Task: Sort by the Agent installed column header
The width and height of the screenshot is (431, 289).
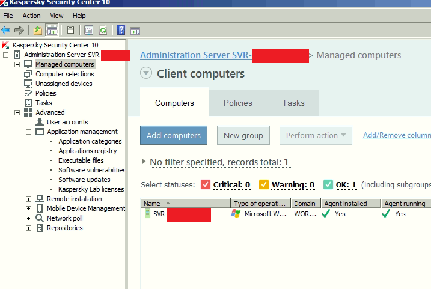Action: tap(350, 204)
